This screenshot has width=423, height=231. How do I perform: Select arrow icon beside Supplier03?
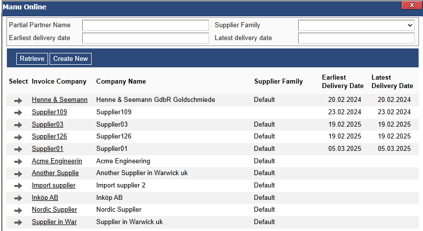tap(18, 125)
